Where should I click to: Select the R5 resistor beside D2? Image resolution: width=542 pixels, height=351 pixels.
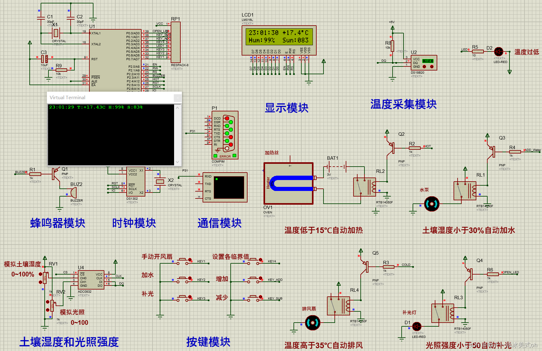[478, 51]
